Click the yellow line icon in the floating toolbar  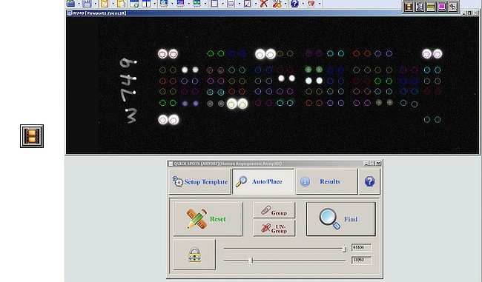tap(431, 7)
